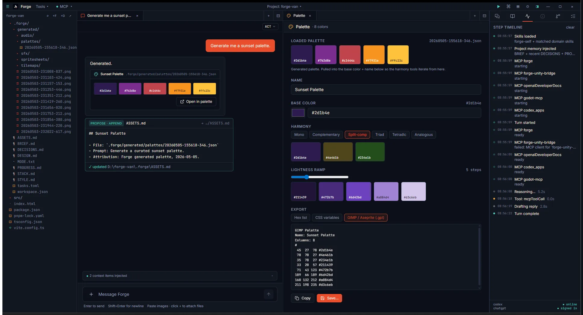The image size is (583, 315).
Task: Select Analogous harmony option
Action: point(423,135)
